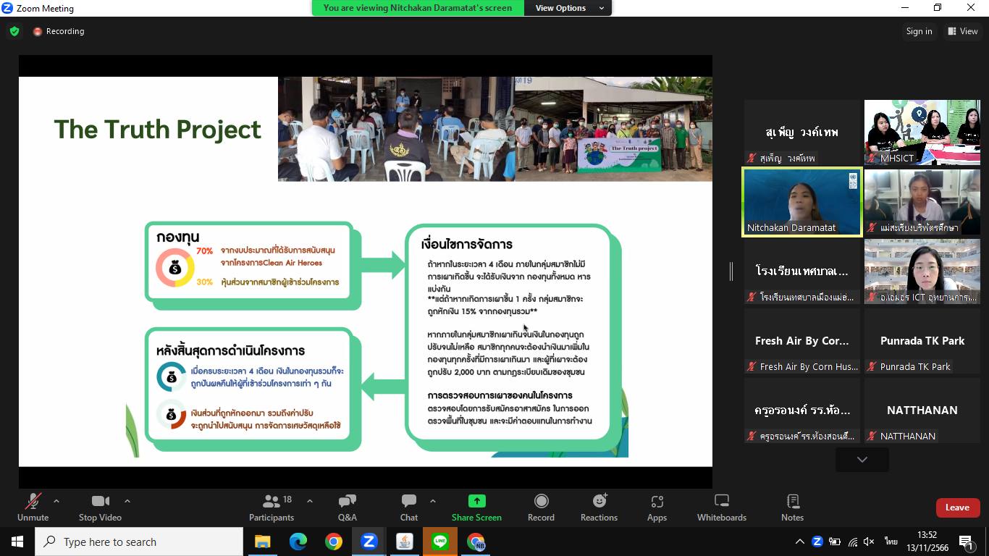Click the green encryption shield icon
This screenshot has width=989, height=556.
click(14, 31)
